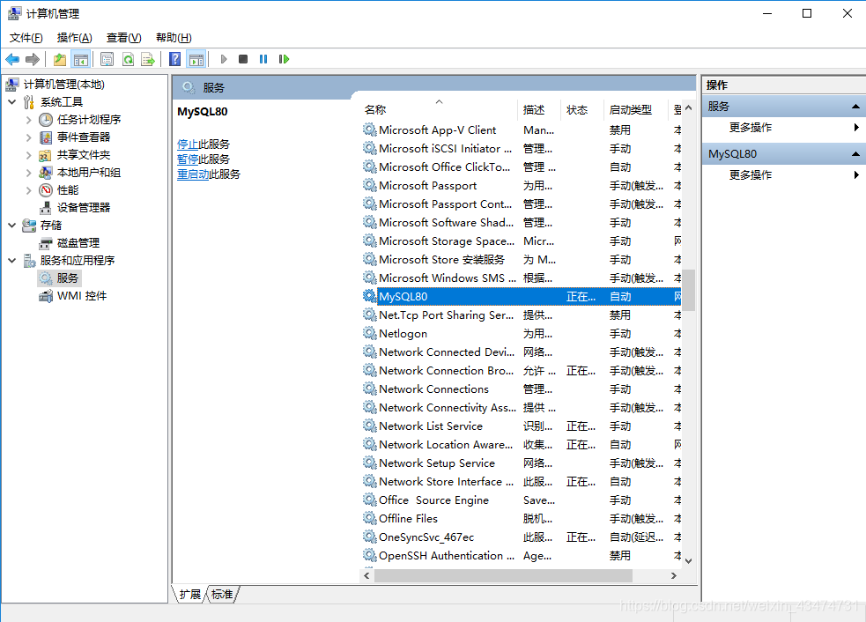Switch to the 扩展 tab

[x=190, y=595]
